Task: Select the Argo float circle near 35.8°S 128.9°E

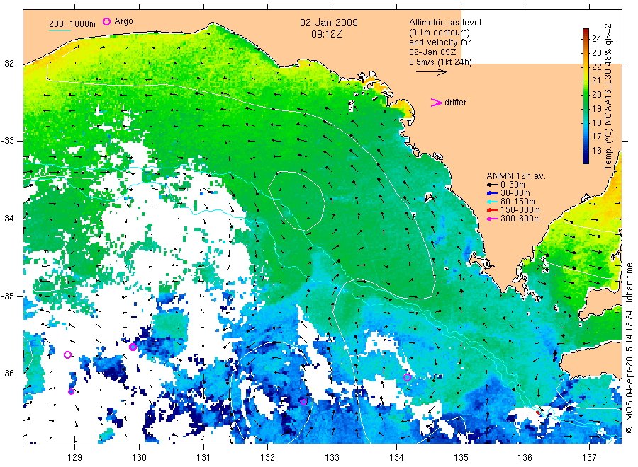Action: click(67, 355)
